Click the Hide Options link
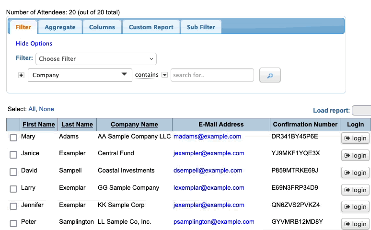Screen dimensions: 371x230 34,44
